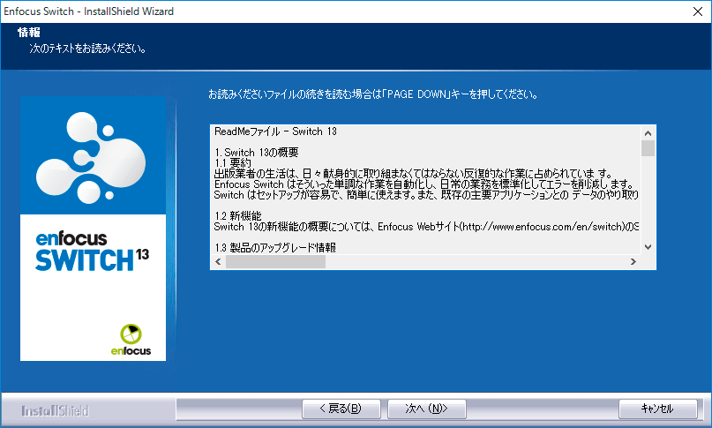712x428 pixels.
Task: Click the readme scroll up arrow
Action: [x=648, y=133]
